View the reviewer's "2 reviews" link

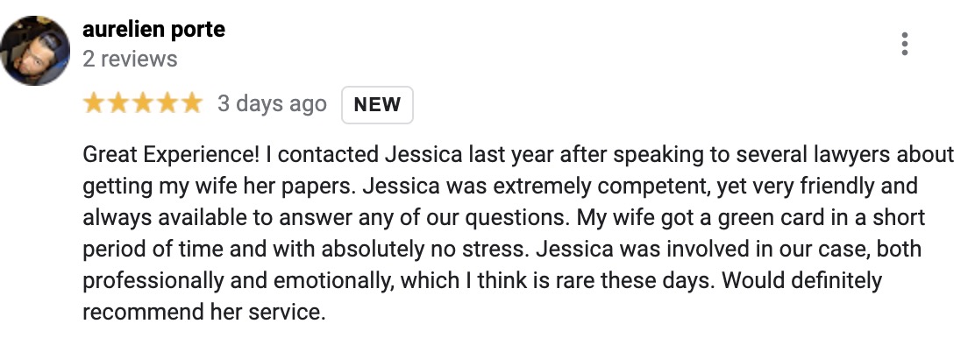click(130, 60)
